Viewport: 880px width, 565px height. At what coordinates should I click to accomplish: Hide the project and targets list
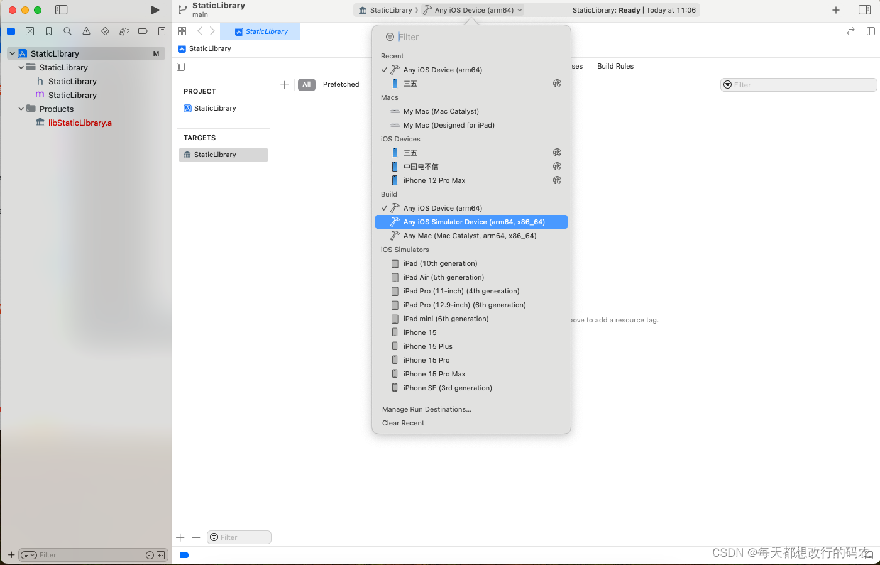181,67
